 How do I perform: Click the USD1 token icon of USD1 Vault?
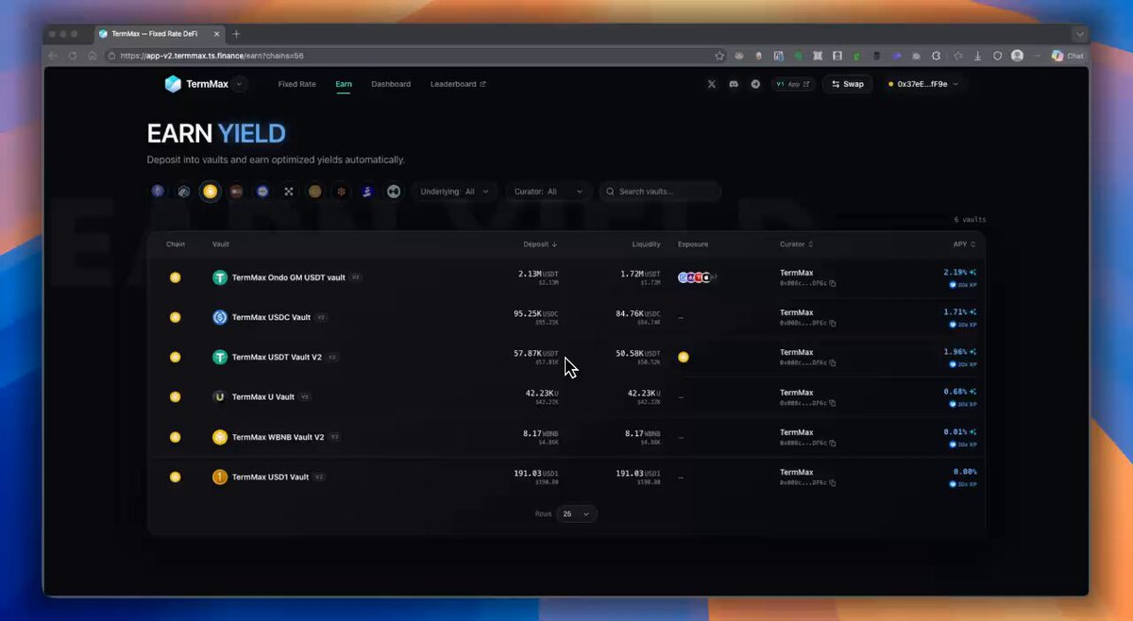(220, 477)
